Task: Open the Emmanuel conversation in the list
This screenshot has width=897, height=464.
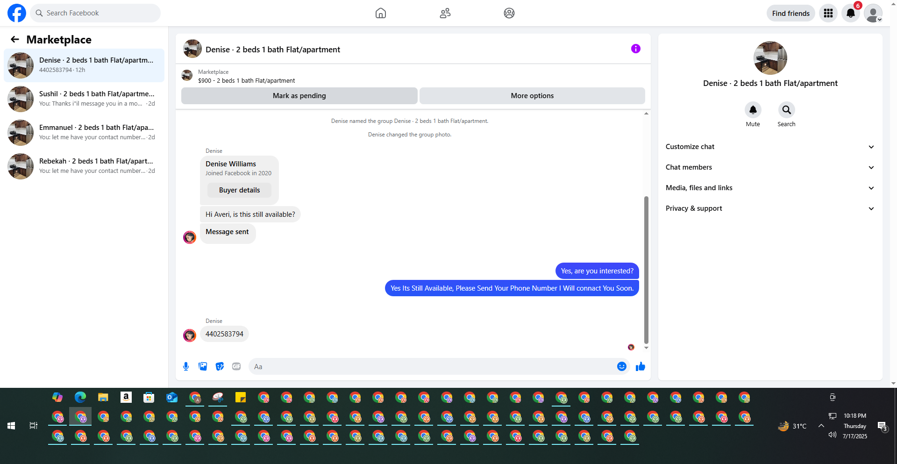Action: pyautogui.click(x=84, y=133)
